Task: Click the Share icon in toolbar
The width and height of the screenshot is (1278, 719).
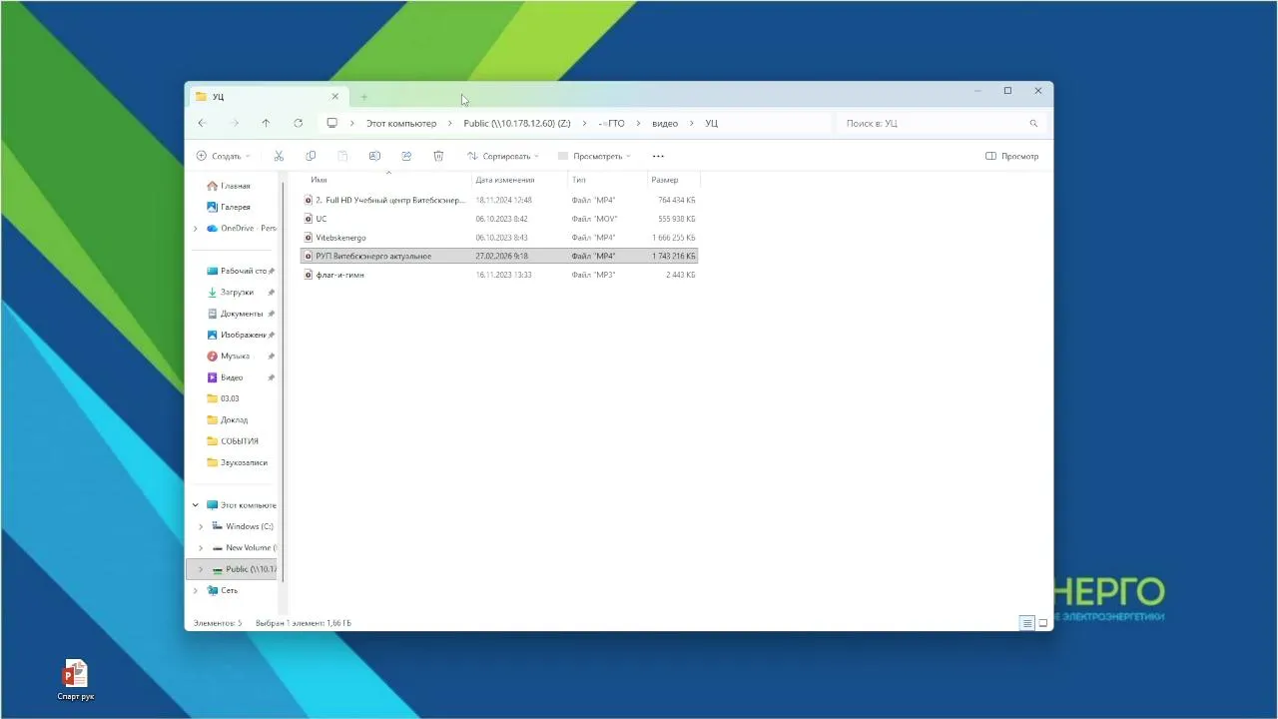Action: [406, 156]
